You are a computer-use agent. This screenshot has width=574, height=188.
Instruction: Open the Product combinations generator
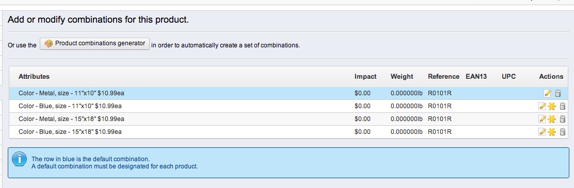[94, 43]
